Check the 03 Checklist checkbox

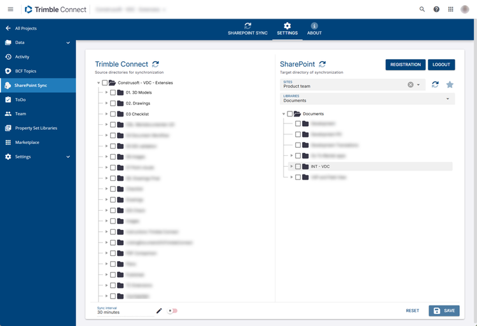113,114
